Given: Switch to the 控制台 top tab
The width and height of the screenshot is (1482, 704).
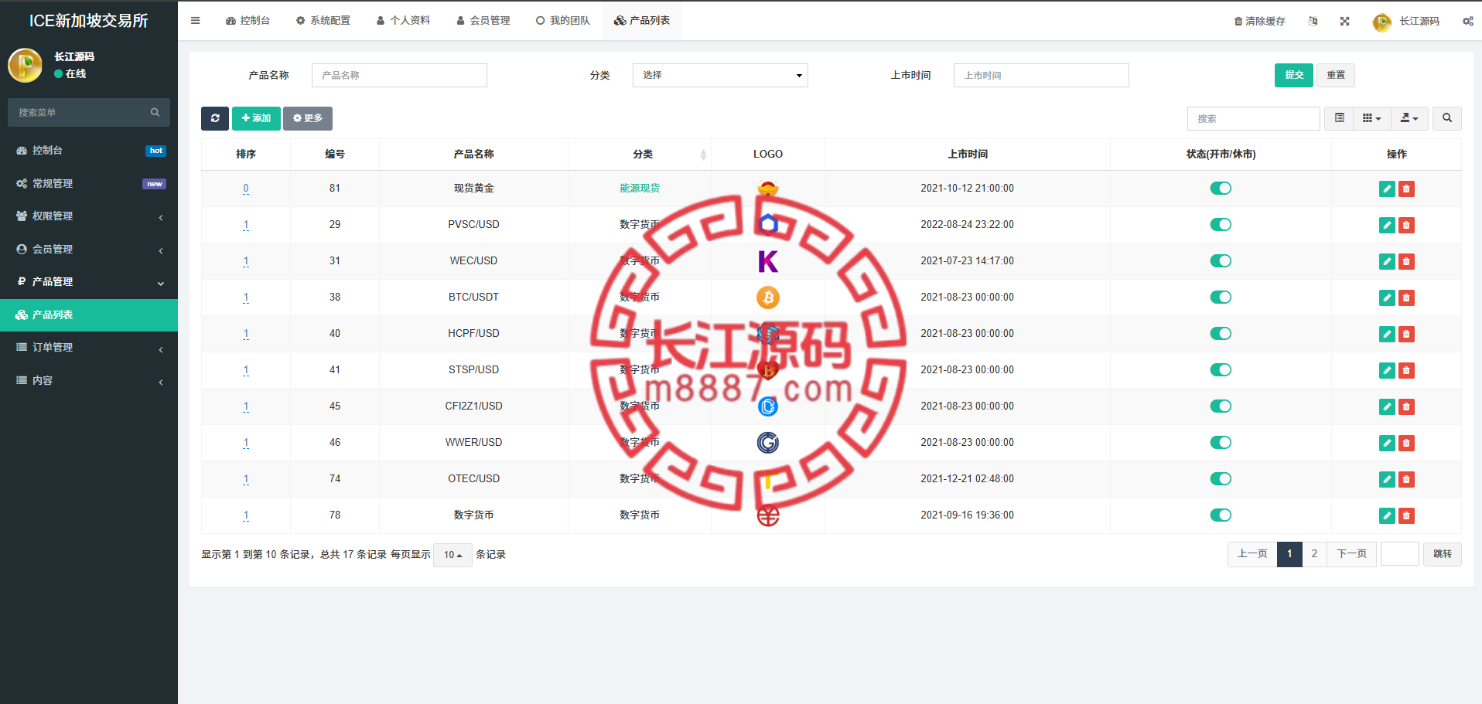Looking at the screenshot, I should [x=248, y=21].
